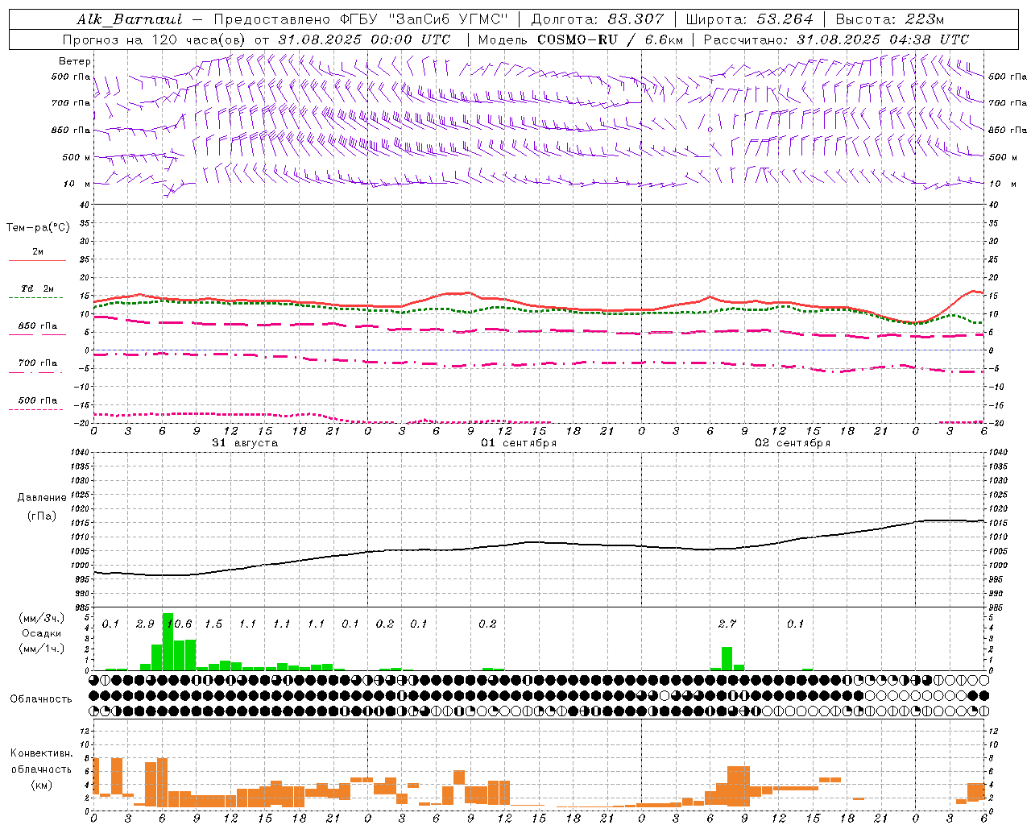Click the 'Td 2м' dew point legend entry
Screen dimensions: 1031x825
pyautogui.click(x=38, y=288)
